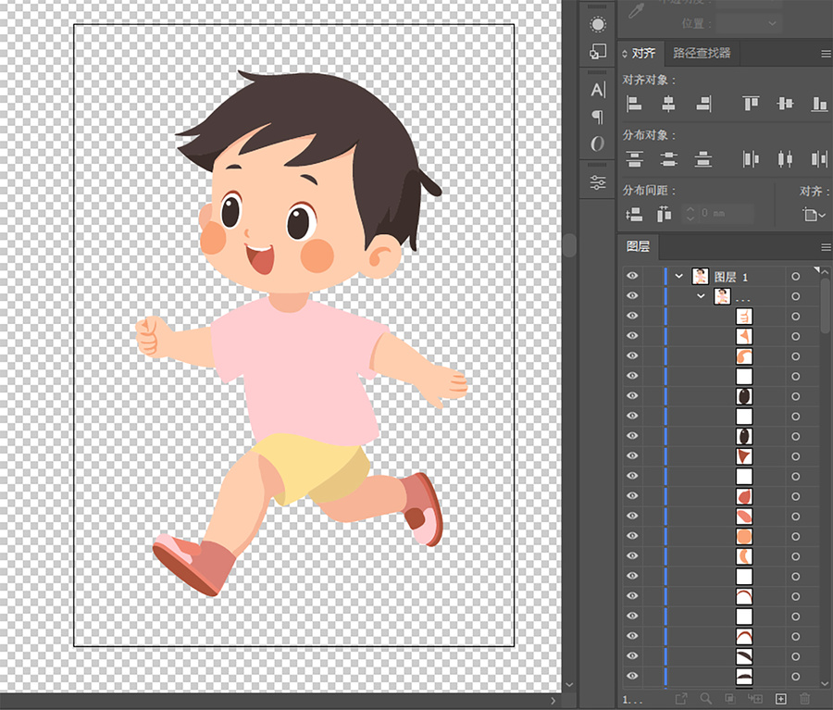Distribute objects by top edges
833x710 pixels.
(x=634, y=159)
